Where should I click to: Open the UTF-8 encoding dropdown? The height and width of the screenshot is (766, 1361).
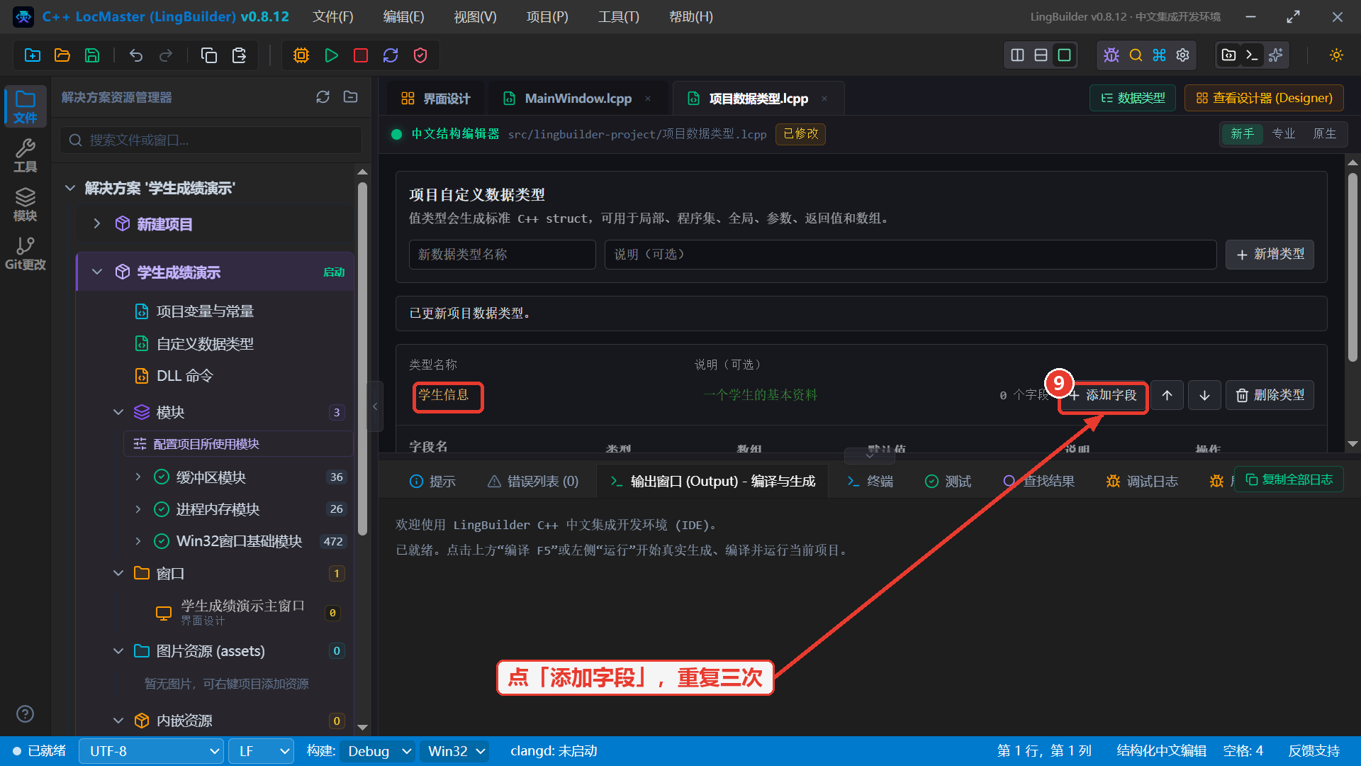pos(152,751)
